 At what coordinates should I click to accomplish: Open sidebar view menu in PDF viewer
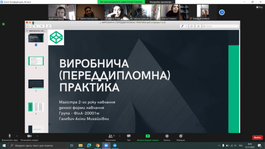29,26
